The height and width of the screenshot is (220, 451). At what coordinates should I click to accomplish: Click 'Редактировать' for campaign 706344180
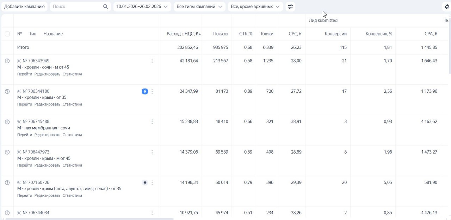tap(47, 104)
